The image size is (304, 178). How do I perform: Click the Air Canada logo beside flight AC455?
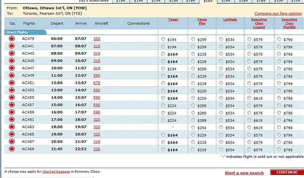tap(11, 98)
